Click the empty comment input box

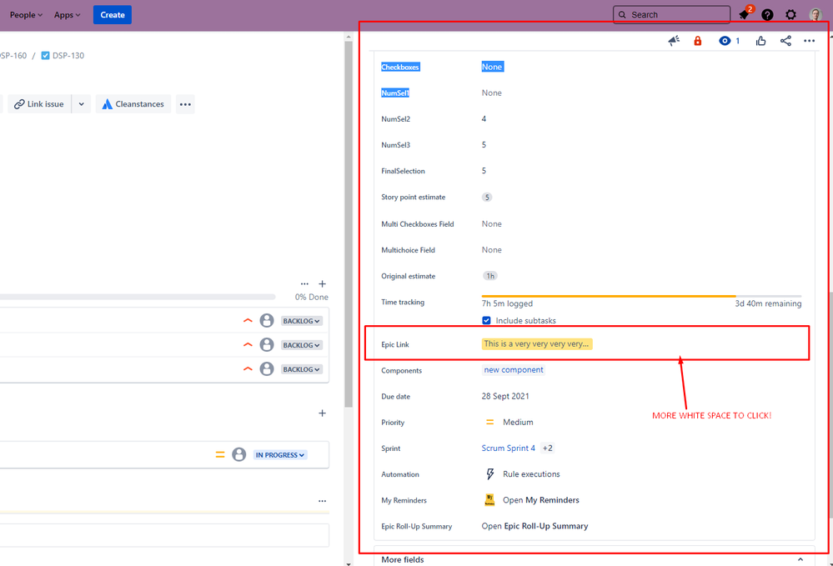[x=164, y=535]
